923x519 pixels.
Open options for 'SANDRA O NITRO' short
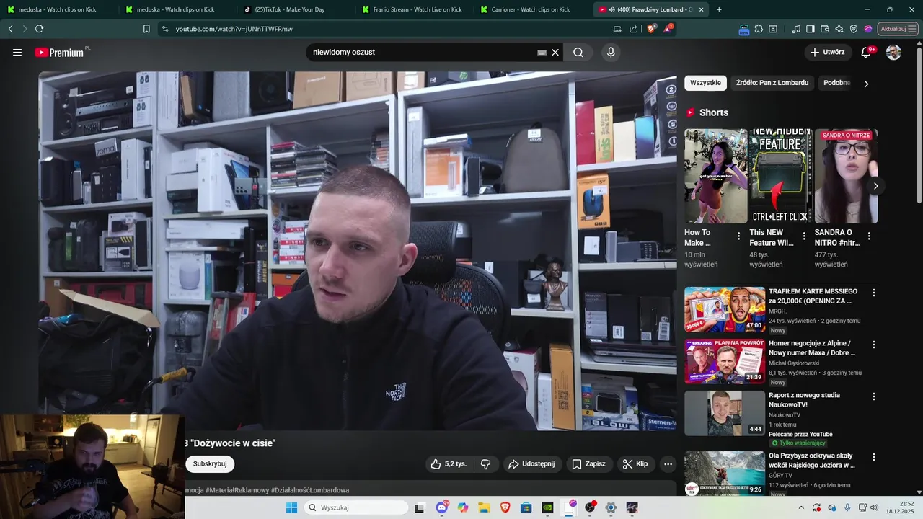(869, 236)
